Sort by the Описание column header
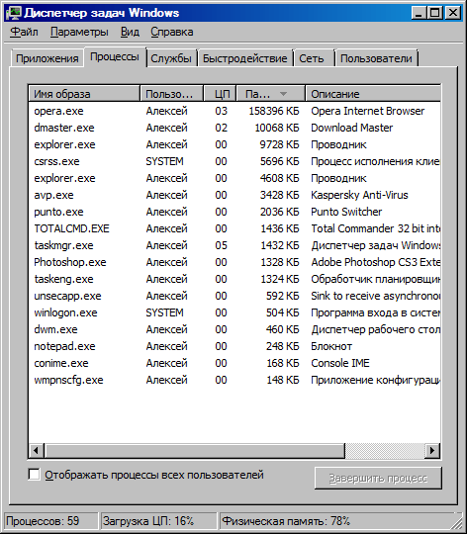This screenshot has height=534, width=467. [x=373, y=94]
